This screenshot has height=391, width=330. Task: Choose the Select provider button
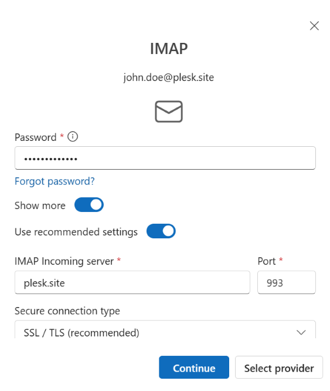pyautogui.click(x=279, y=368)
